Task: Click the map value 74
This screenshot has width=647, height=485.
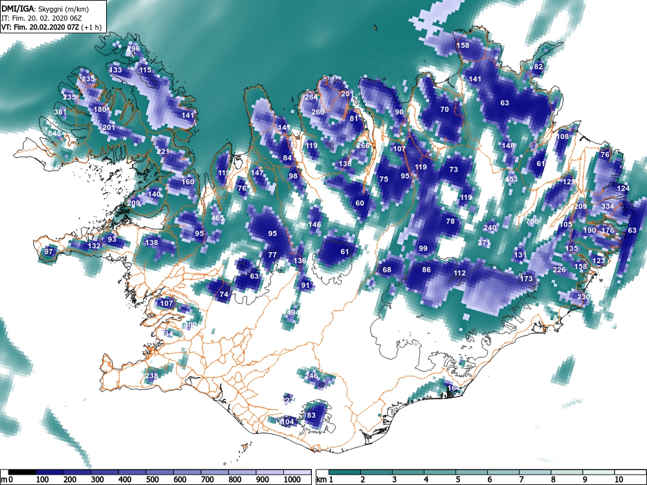Action: 224,294
